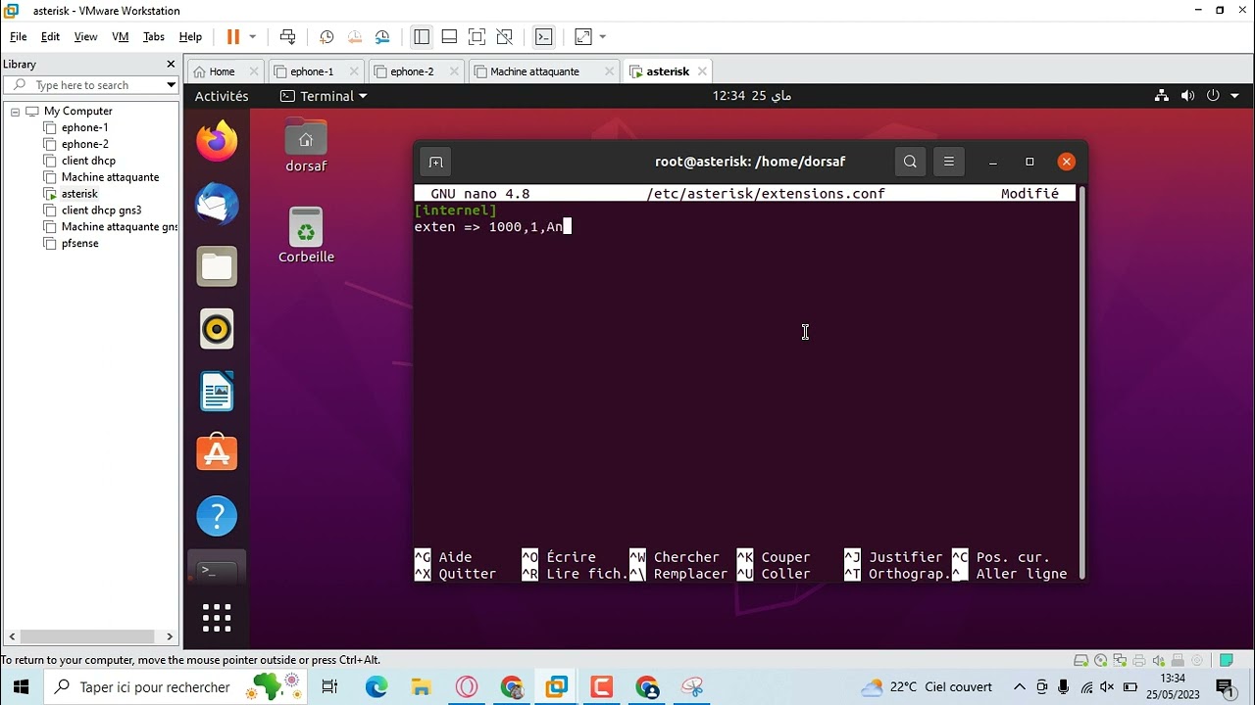Click Send Ctrl+Alt+Del toolbar icon
Screen dimensions: 1255x705
tap(287, 37)
